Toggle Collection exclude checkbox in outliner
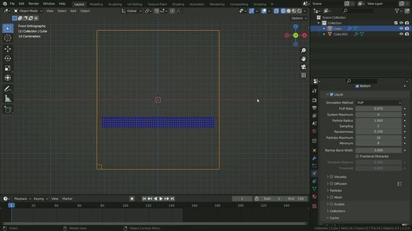This screenshot has height=231, width=412. (x=396, y=23)
